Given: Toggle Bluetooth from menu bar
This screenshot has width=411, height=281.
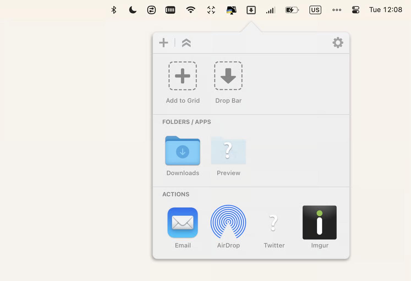Looking at the screenshot, I should (x=114, y=10).
